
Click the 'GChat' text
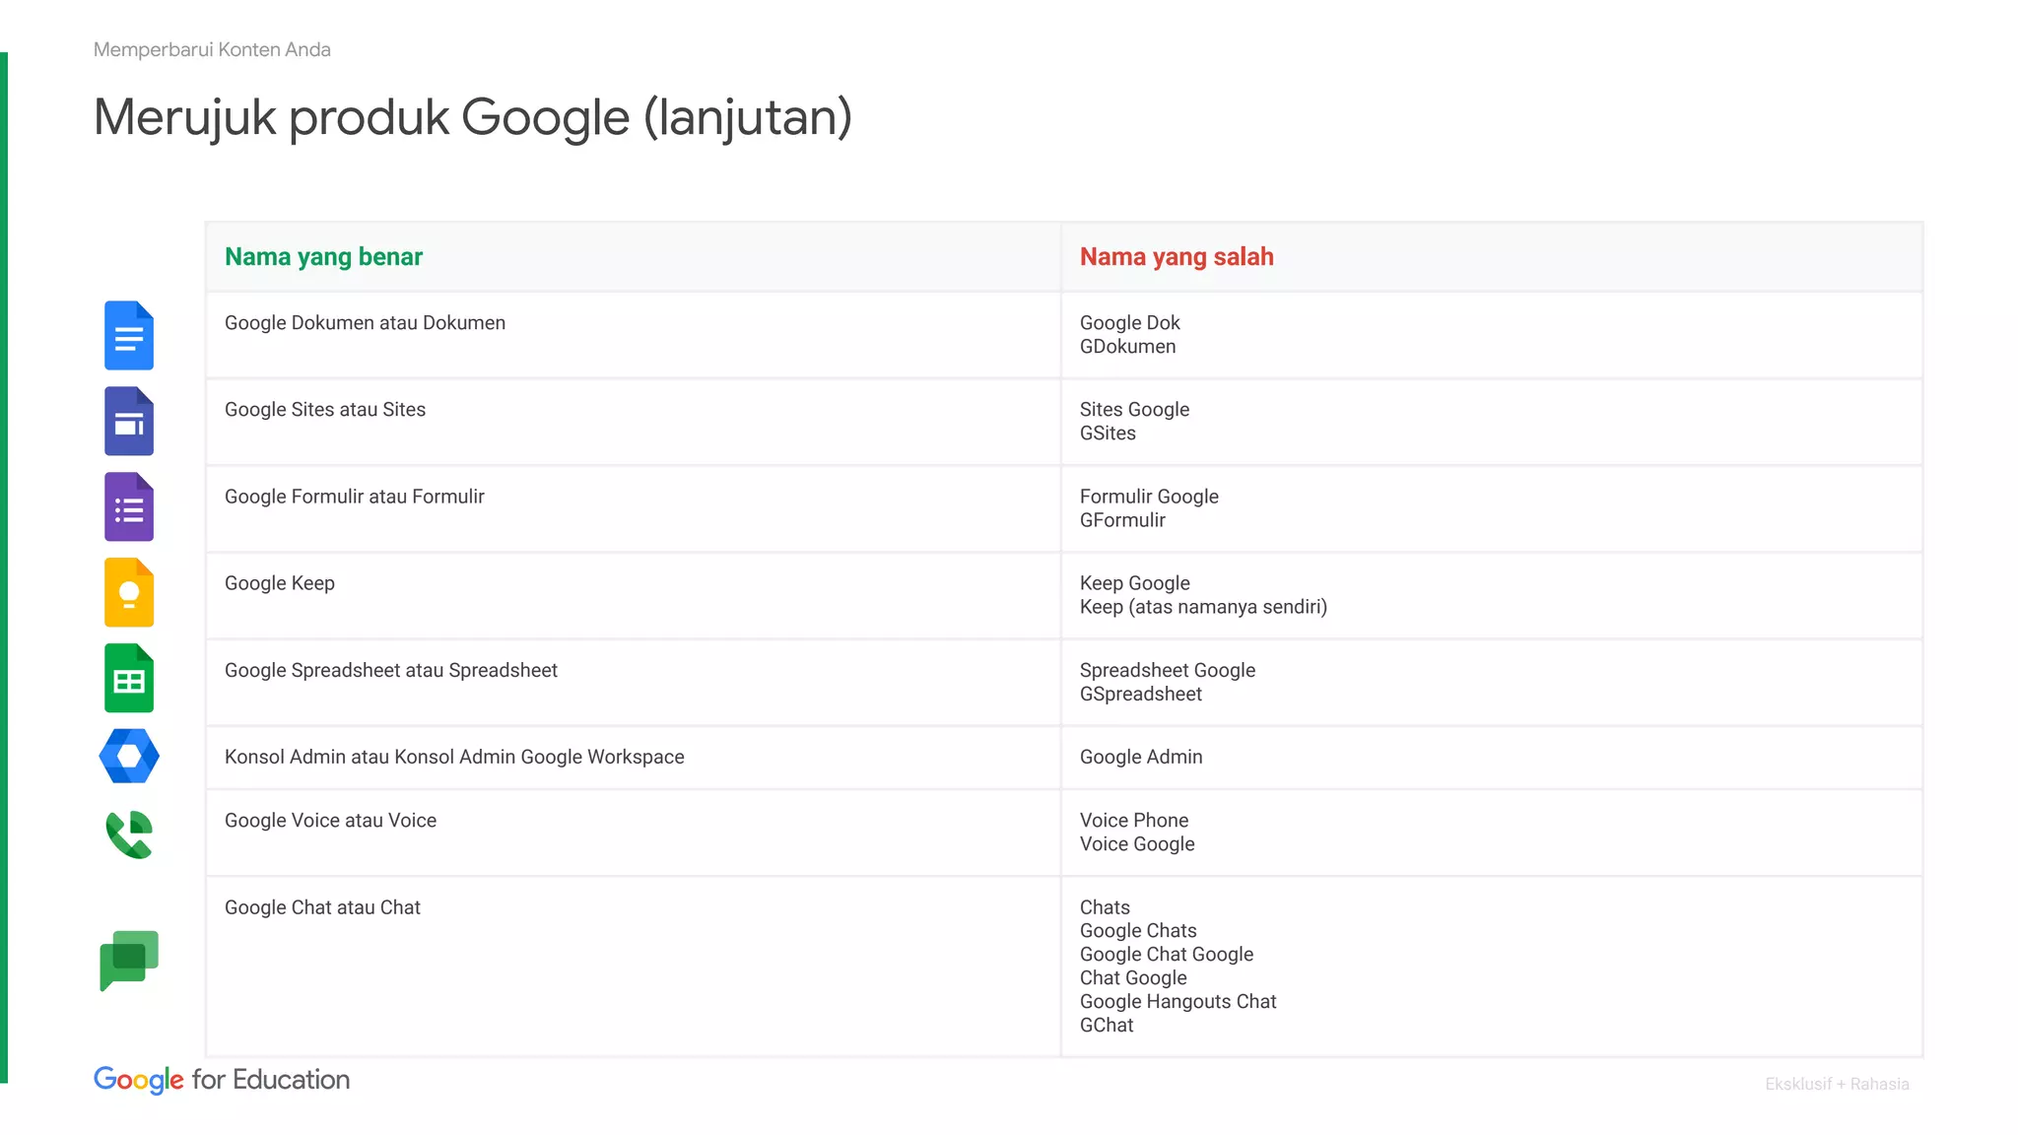(1107, 1026)
